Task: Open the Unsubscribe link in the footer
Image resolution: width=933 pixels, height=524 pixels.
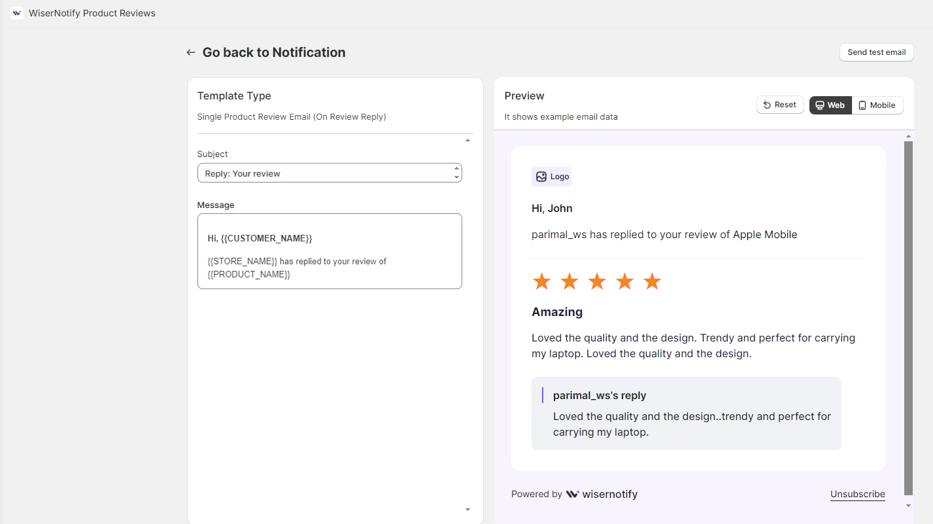Action: [857, 495]
